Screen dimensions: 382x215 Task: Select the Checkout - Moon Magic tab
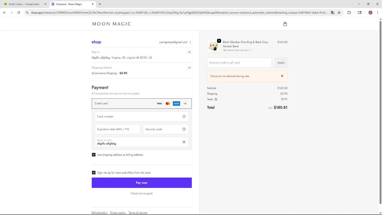click(x=72, y=4)
